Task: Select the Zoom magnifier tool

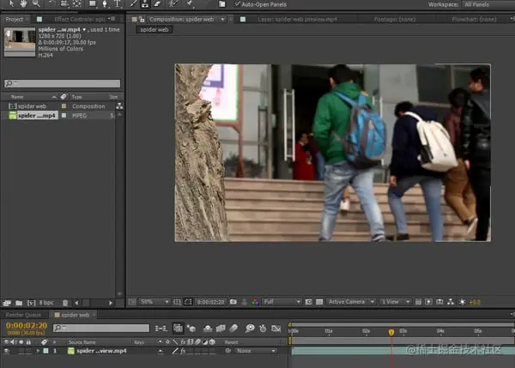Action: [36, 3]
